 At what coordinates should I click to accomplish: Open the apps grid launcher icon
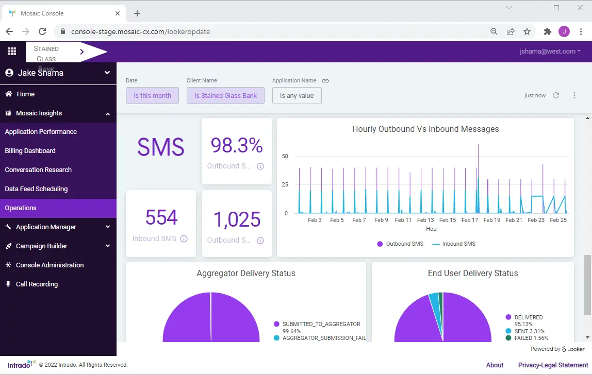[12, 52]
